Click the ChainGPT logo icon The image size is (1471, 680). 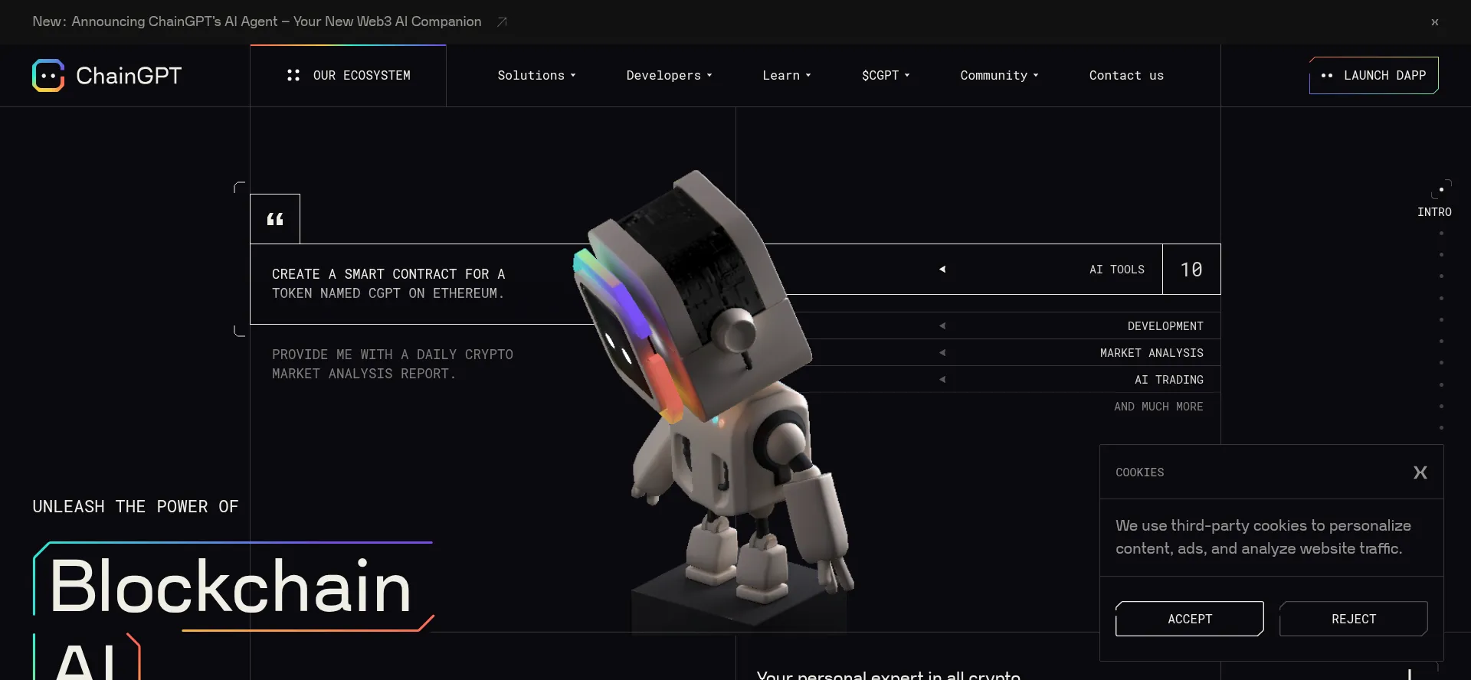pyautogui.click(x=48, y=75)
